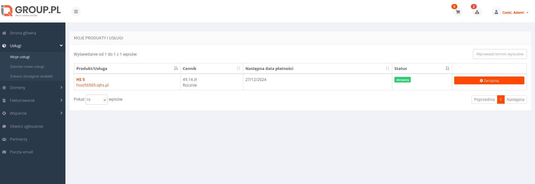This screenshot has height=184, width=535.
Task: Sort by Status column sort icon
Action: [447, 68]
